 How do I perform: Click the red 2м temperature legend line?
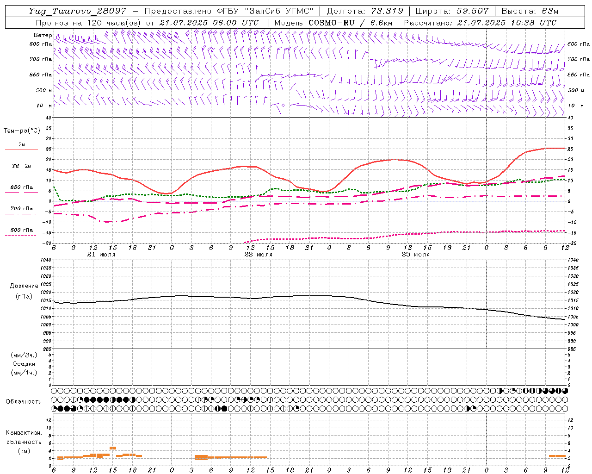pyautogui.click(x=21, y=150)
